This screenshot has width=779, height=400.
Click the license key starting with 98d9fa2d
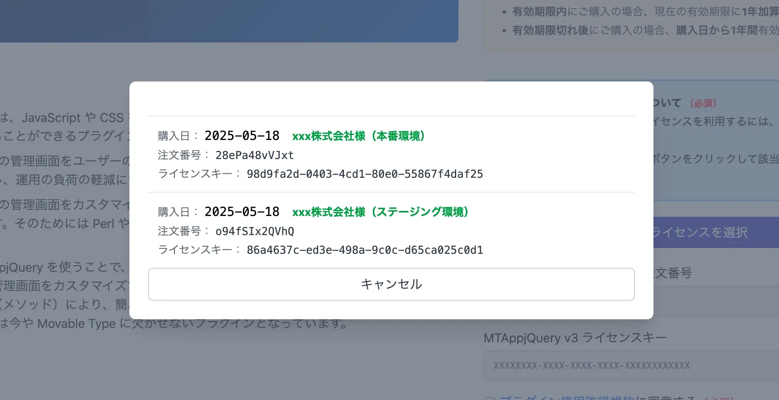[365, 174]
